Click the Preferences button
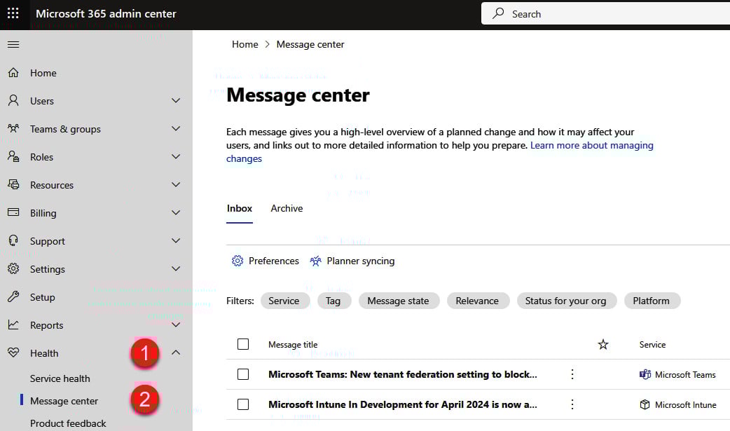This screenshot has width=730, height=431. tap(266, 261)
